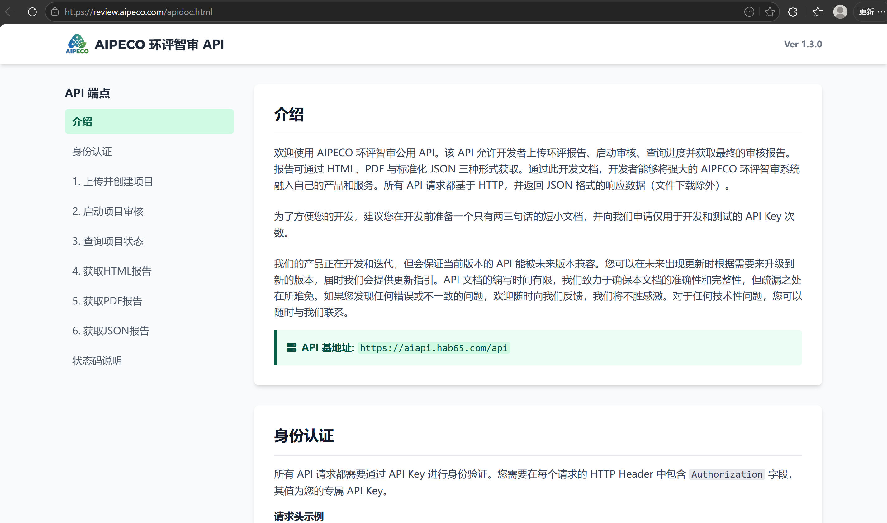Open the browser extensions puzzle icon

[793, 12]
